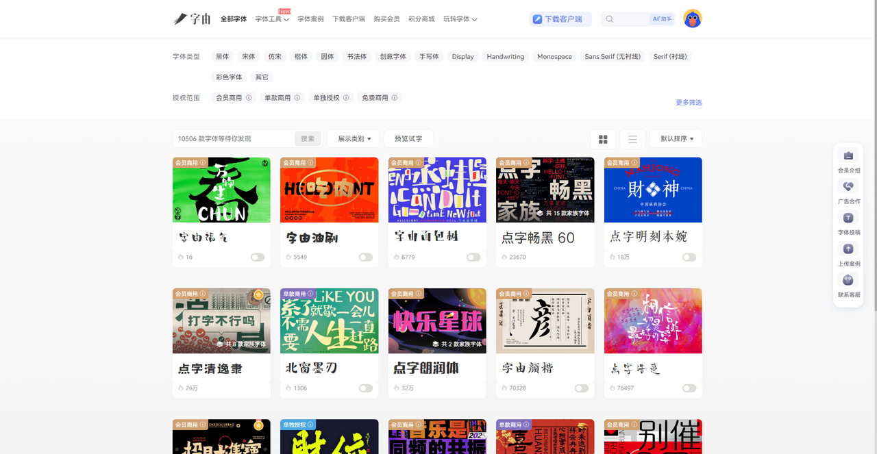
Task: Expand the 字体工具 nav menu
Action: (x=272, y=19)
